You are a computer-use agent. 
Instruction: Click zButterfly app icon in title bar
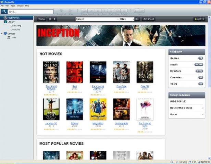(2, 2)
